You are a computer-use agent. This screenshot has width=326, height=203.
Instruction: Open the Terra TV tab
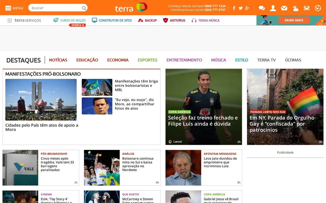coord(266,60)
